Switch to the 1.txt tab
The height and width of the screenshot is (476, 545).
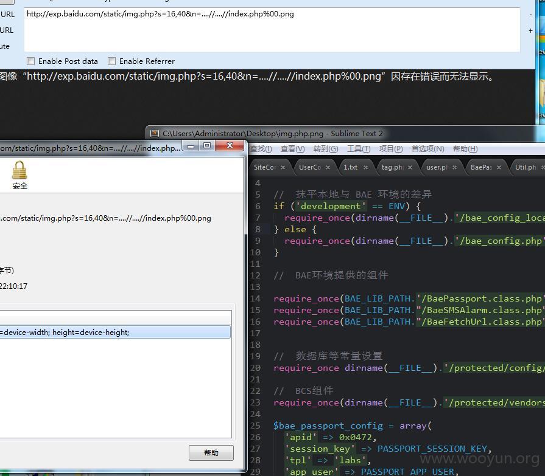click(350, 167)
